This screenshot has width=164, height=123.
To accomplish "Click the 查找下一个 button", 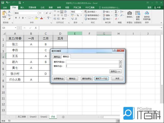I will 102,79.
